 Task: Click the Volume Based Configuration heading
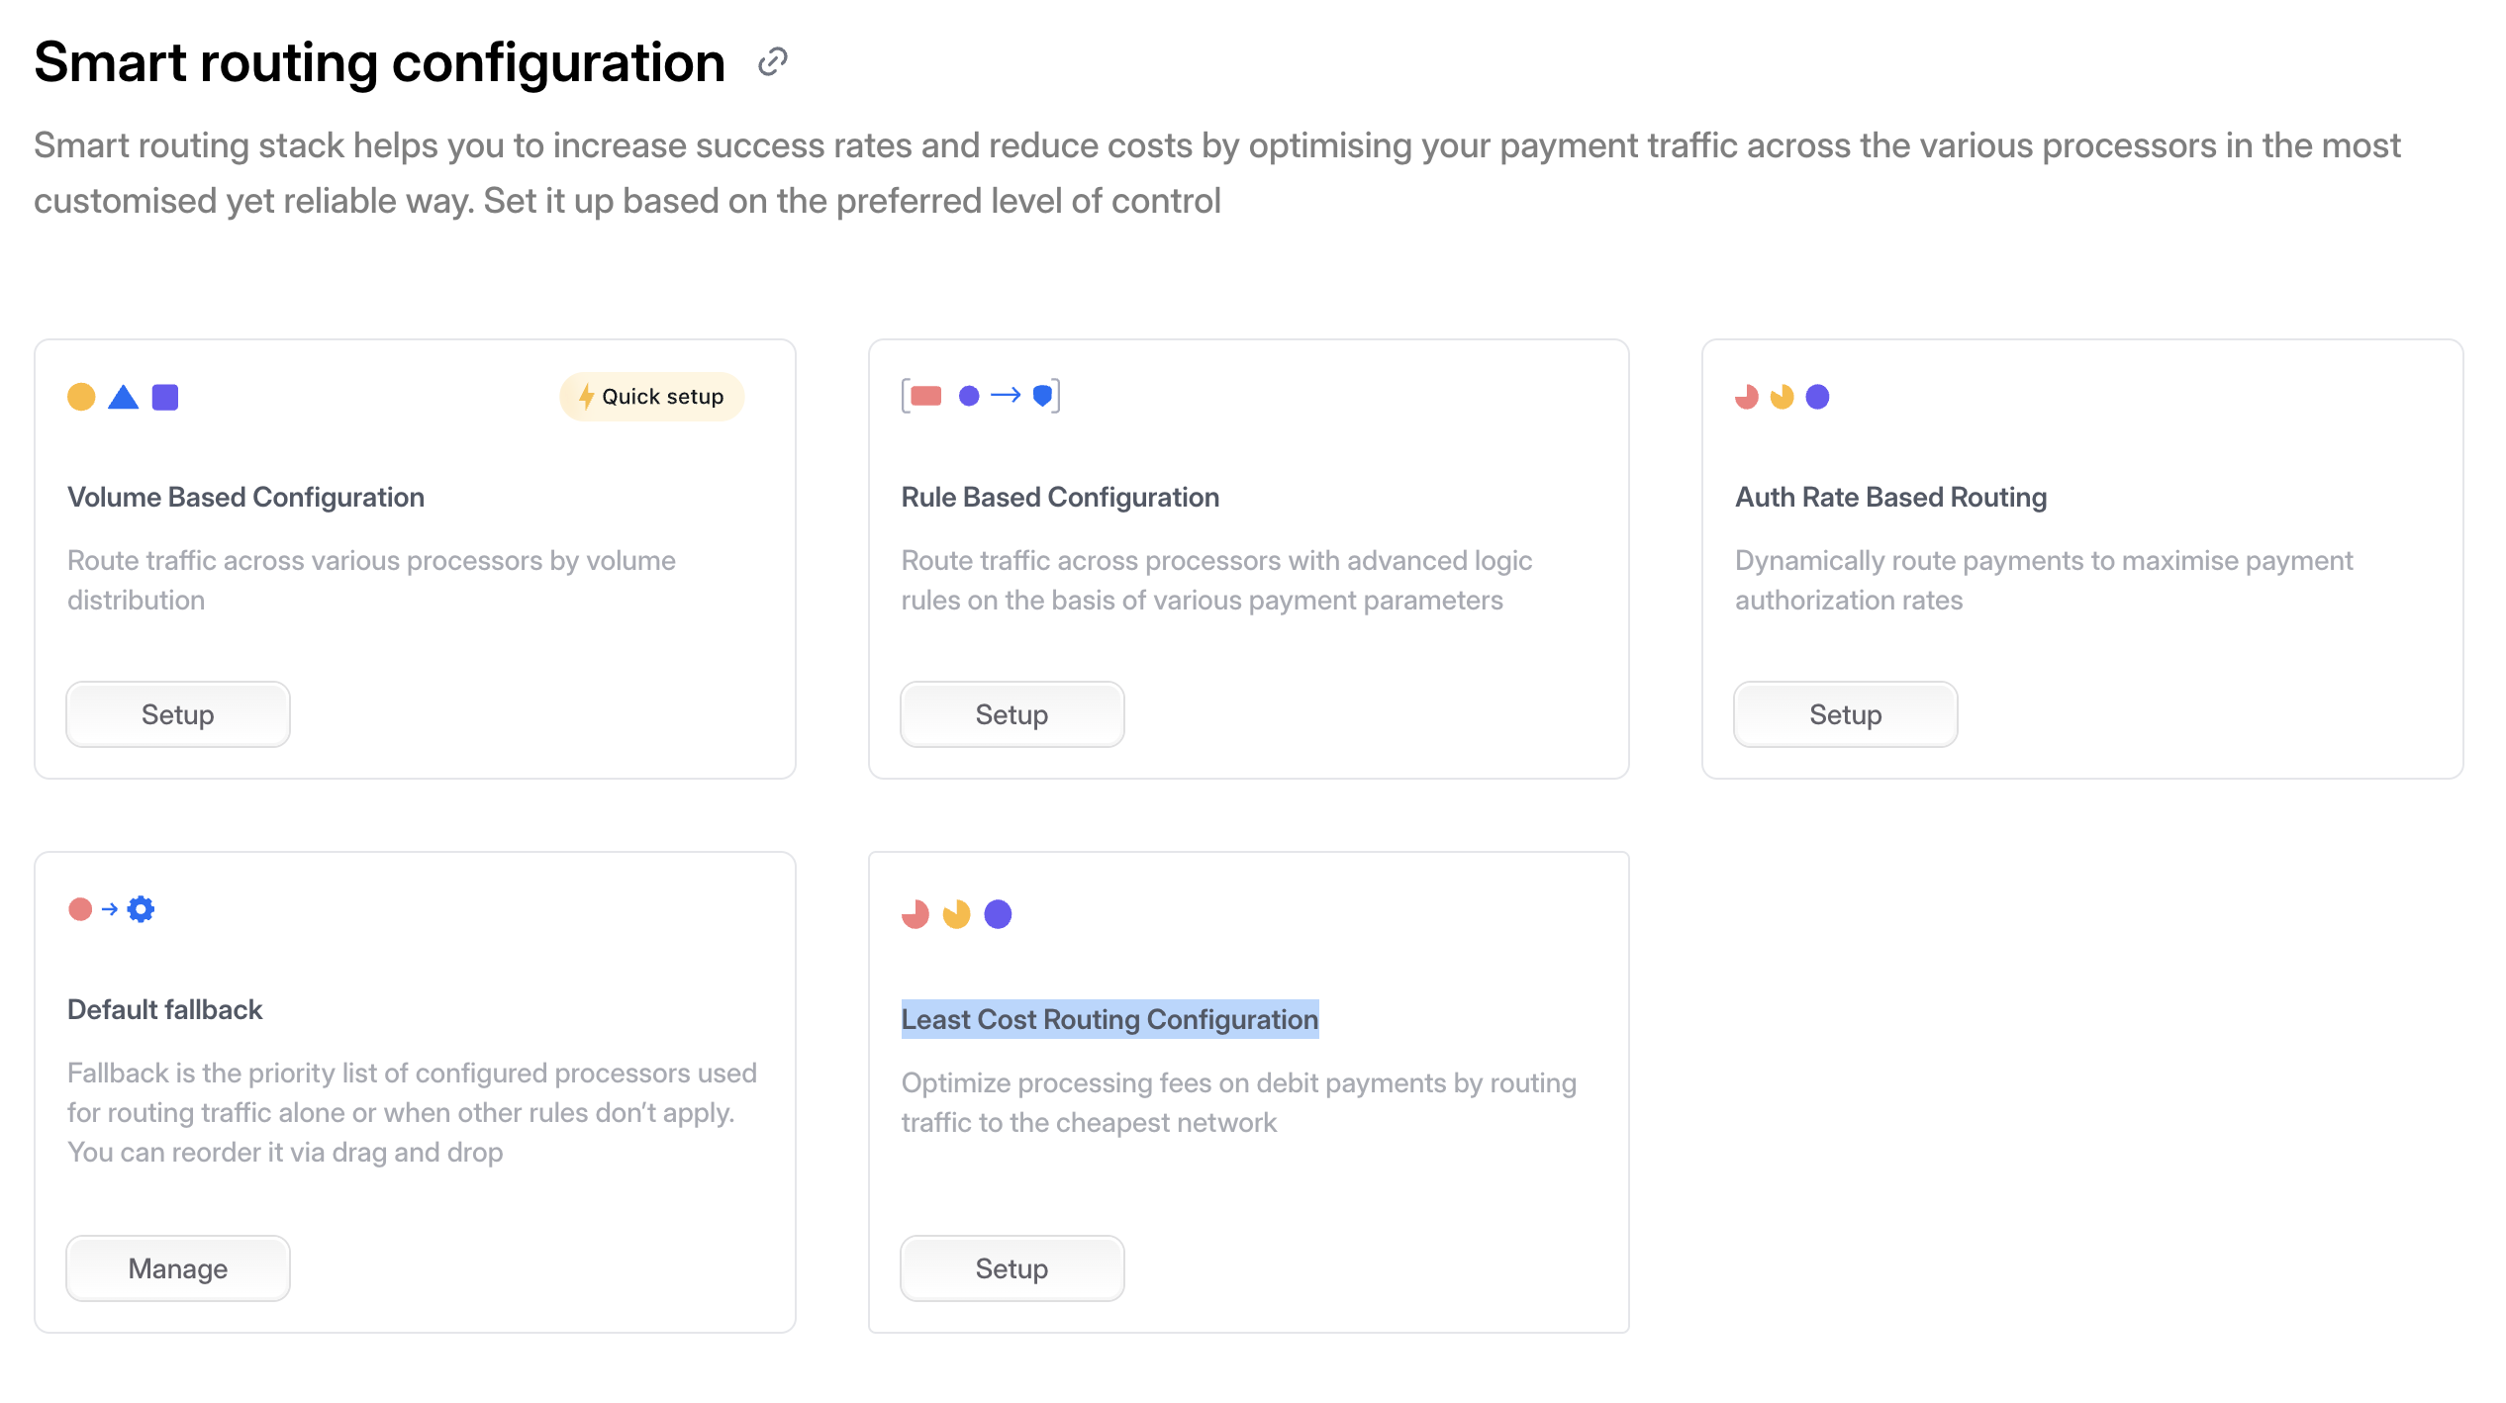click(245, 497)
